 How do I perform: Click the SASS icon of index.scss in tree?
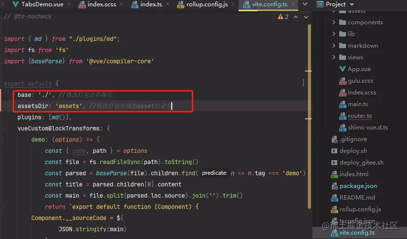[343, 92]
